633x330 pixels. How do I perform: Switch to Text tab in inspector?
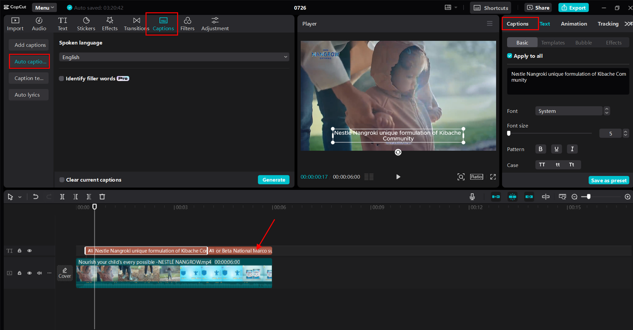[544, 24]
